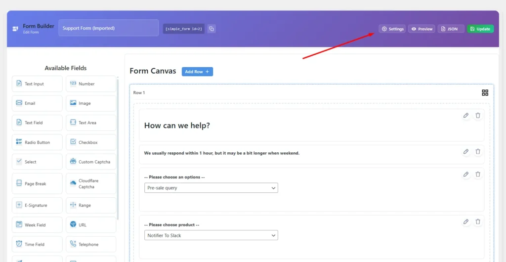Open the Pre-sale query dropdown

211,188
